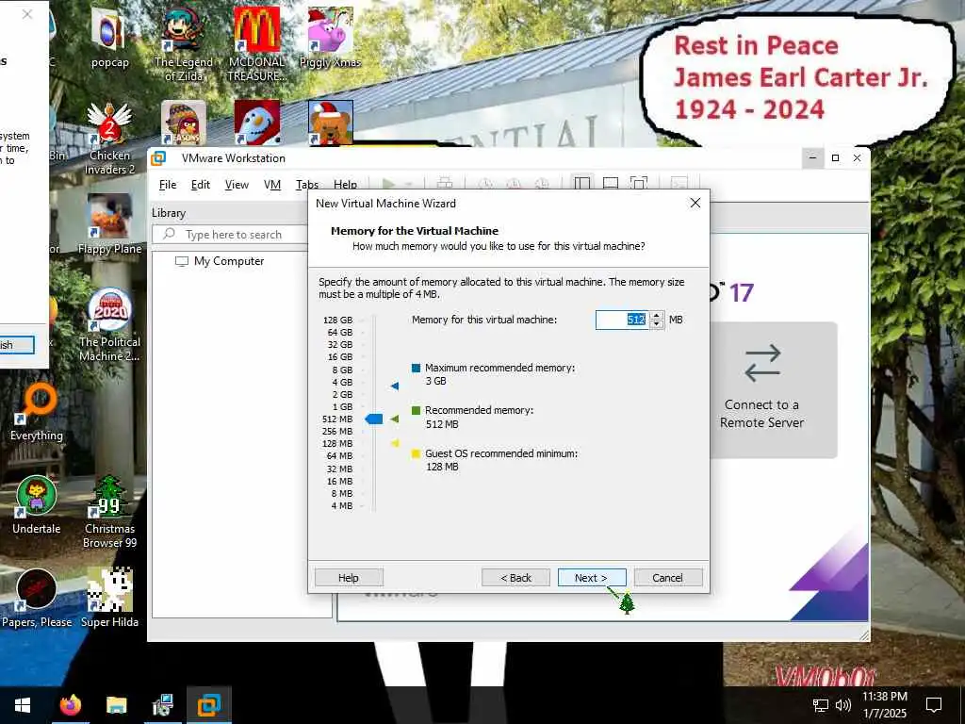Open File Explorer from the taskbar

(x=116, y=705)
